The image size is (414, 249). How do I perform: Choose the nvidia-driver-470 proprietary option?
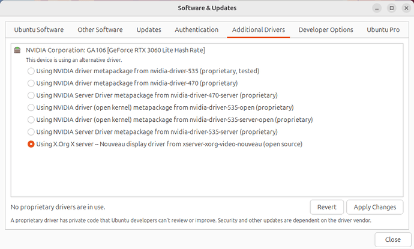[31, 83]
